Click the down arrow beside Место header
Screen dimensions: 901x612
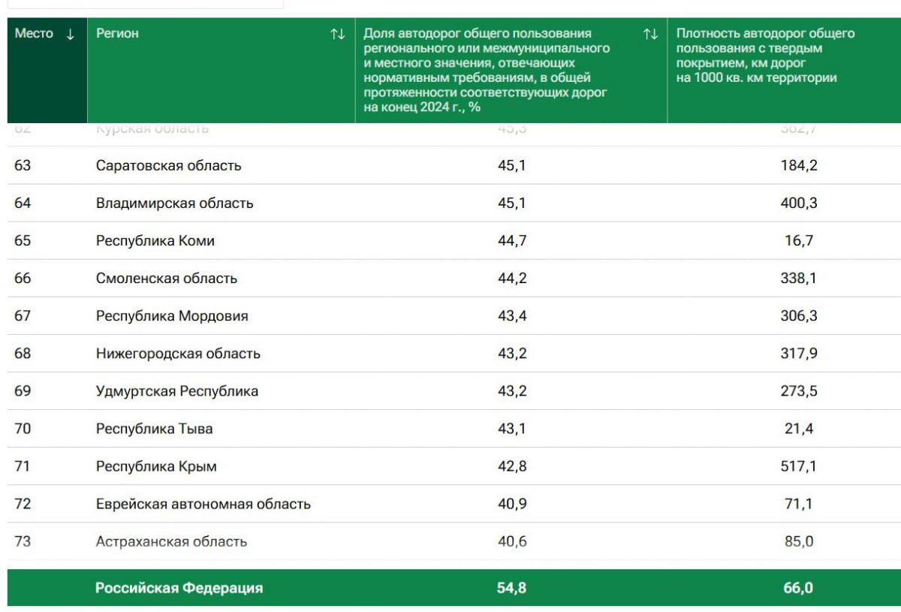coord(71,34)
